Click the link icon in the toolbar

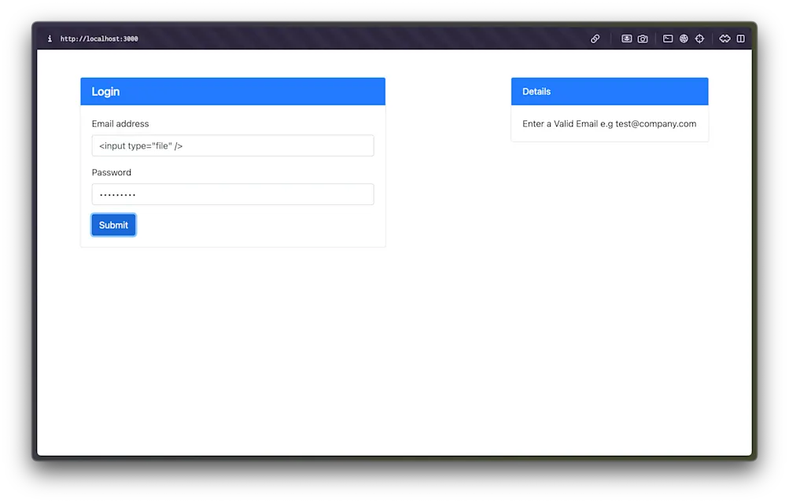pyautogui.click(x=595, y=38)
